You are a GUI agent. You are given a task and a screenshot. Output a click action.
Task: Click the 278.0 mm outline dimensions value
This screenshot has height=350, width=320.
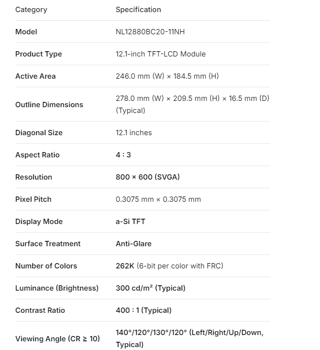[x=192, y=98]
